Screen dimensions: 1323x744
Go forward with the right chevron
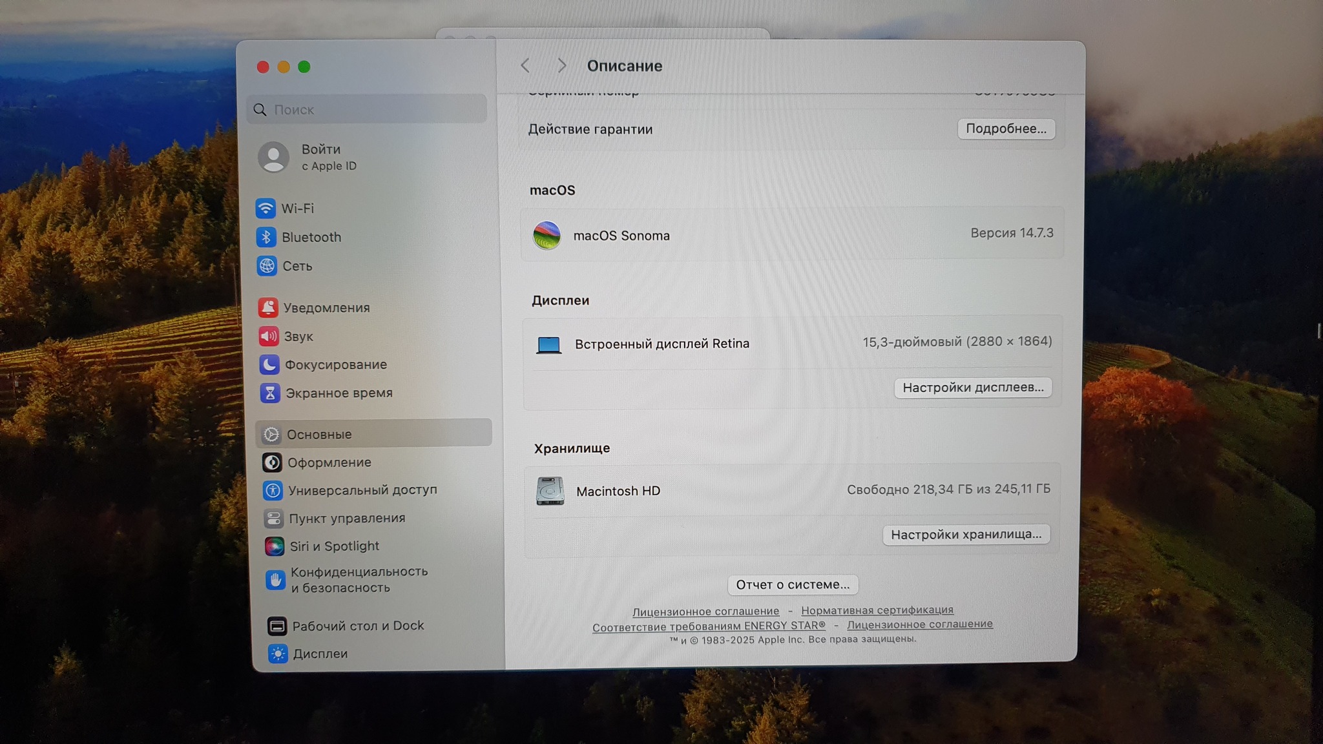tap(561, 65)
